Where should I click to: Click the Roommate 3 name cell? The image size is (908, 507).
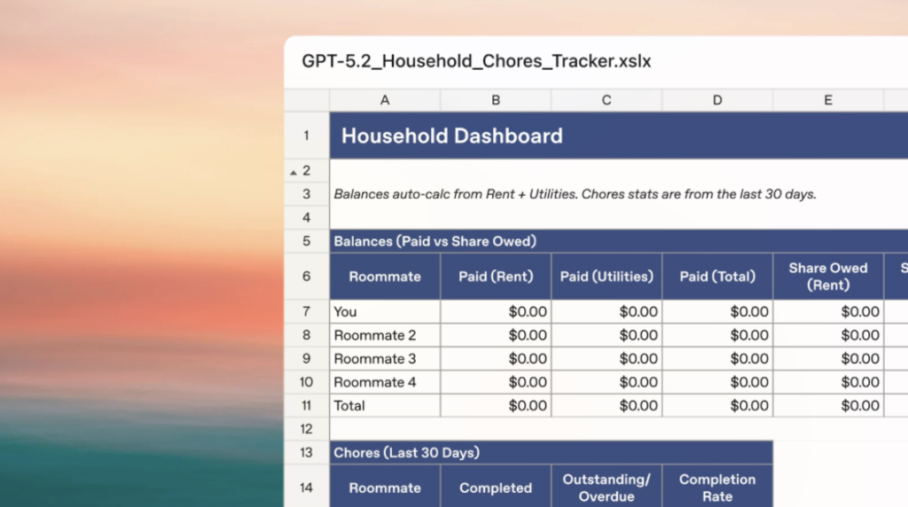coord(385,359)
